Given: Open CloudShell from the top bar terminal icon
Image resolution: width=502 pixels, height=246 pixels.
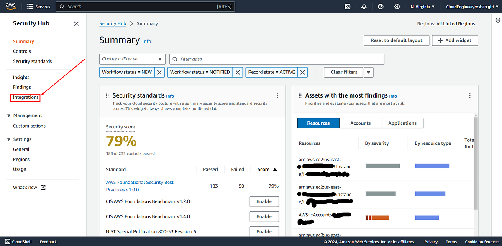Looking at the screenshot, I should point(347,6).
